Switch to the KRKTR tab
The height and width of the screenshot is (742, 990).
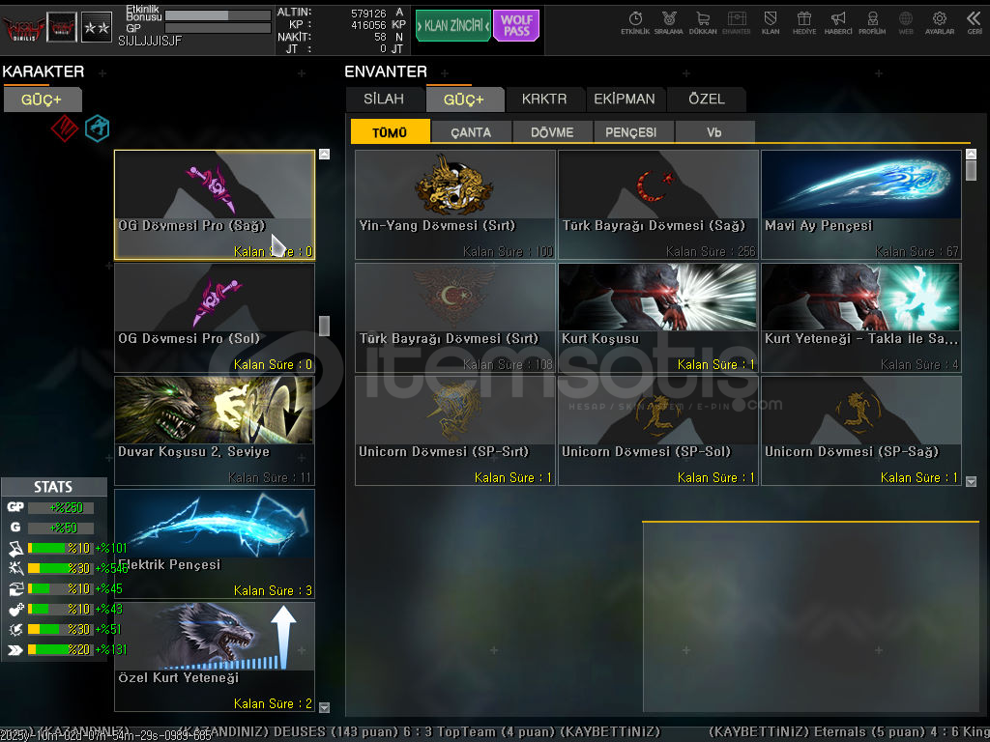pyautogui.click(x=544, y=100)
